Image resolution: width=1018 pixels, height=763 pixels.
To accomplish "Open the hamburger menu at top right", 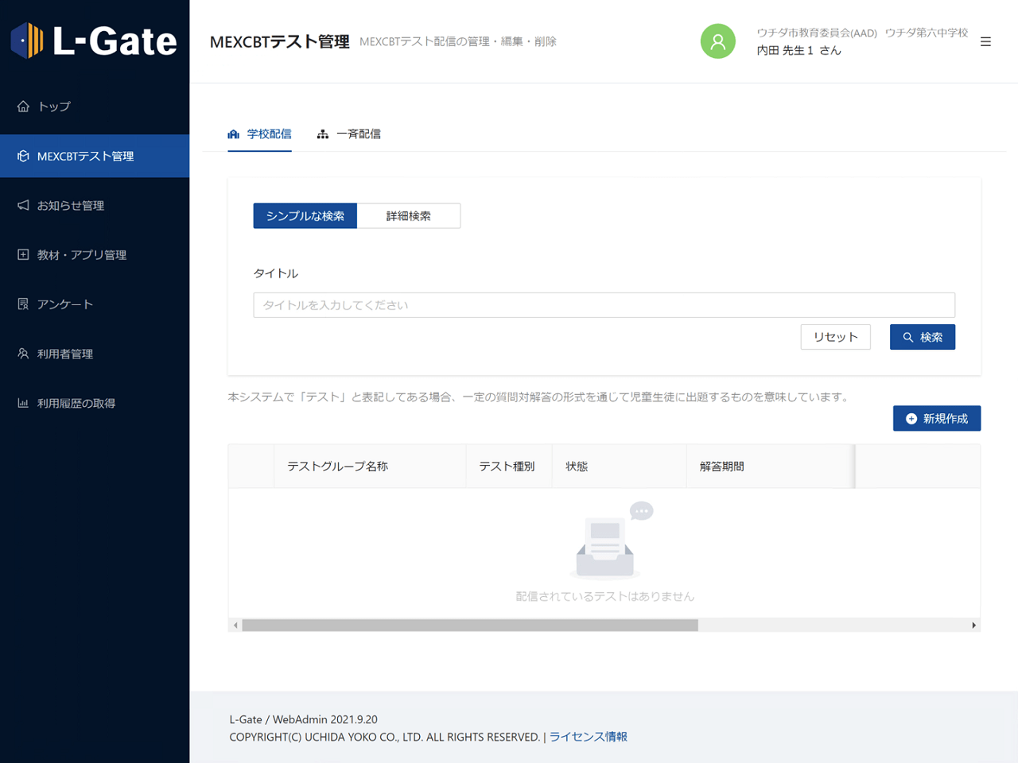I will [985, 41].
